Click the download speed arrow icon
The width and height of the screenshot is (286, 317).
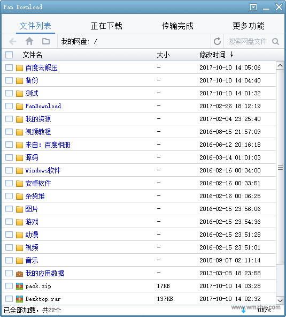click(x=244, y=310)
